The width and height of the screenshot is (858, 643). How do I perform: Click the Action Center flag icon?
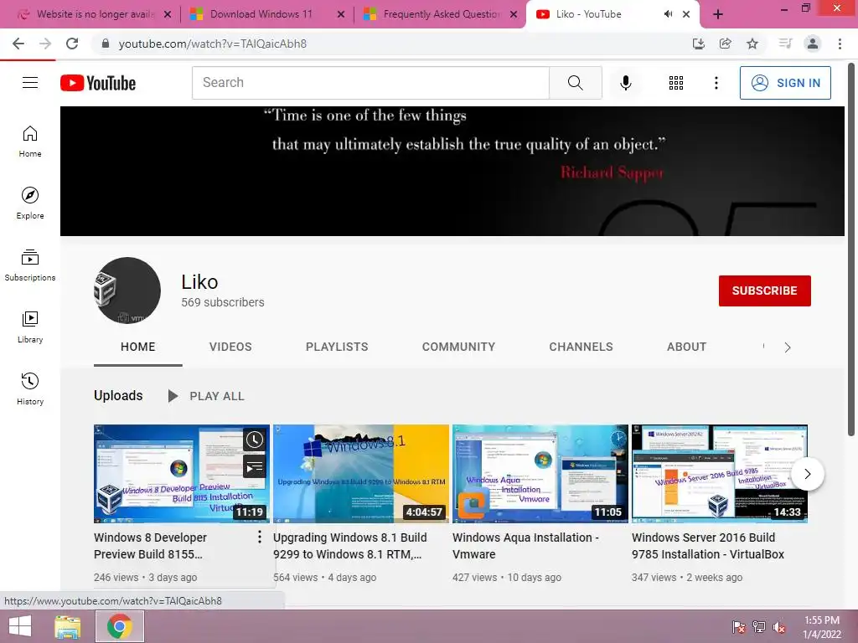(x=738, y=627)
